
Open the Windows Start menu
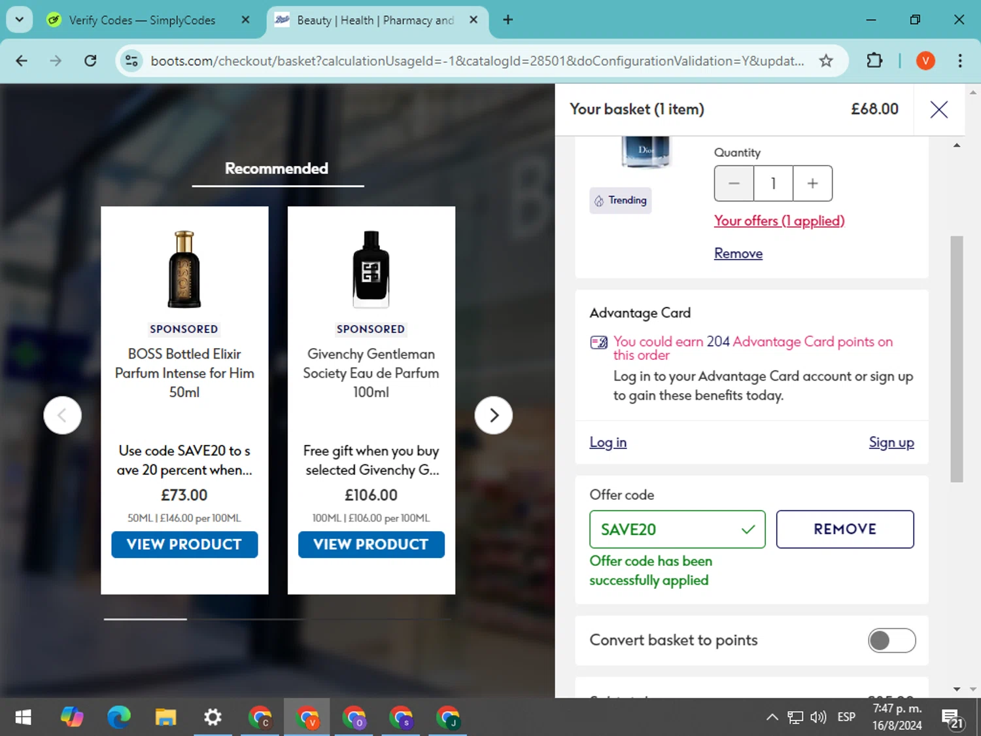pos(23,718)
